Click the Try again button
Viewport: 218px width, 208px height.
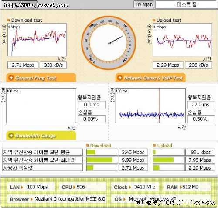tap(144, 4)
